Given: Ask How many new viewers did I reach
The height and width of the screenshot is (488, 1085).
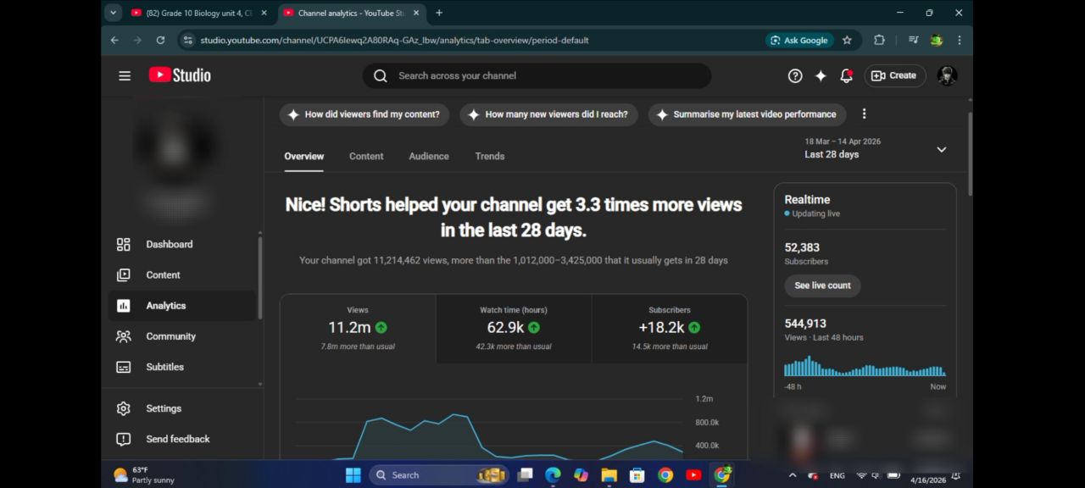Looking at the screenshot, I should (548, 114).
